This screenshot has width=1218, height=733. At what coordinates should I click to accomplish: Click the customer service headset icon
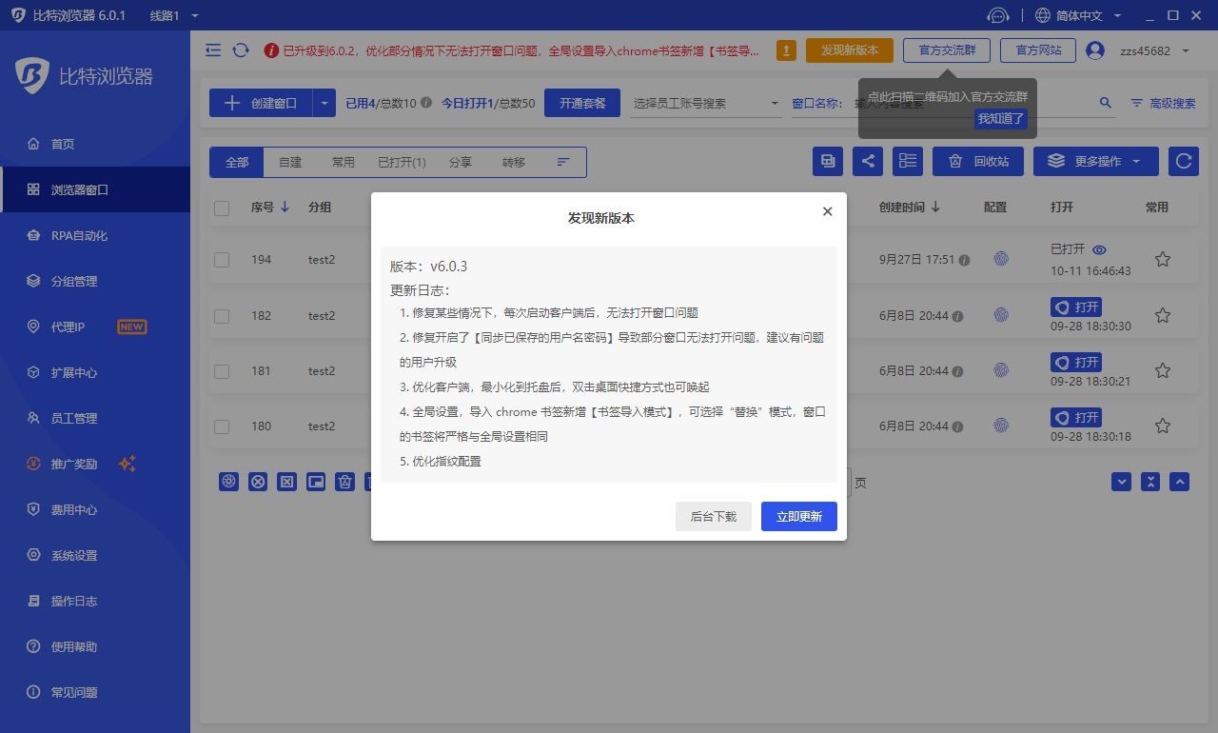[998, 16]
